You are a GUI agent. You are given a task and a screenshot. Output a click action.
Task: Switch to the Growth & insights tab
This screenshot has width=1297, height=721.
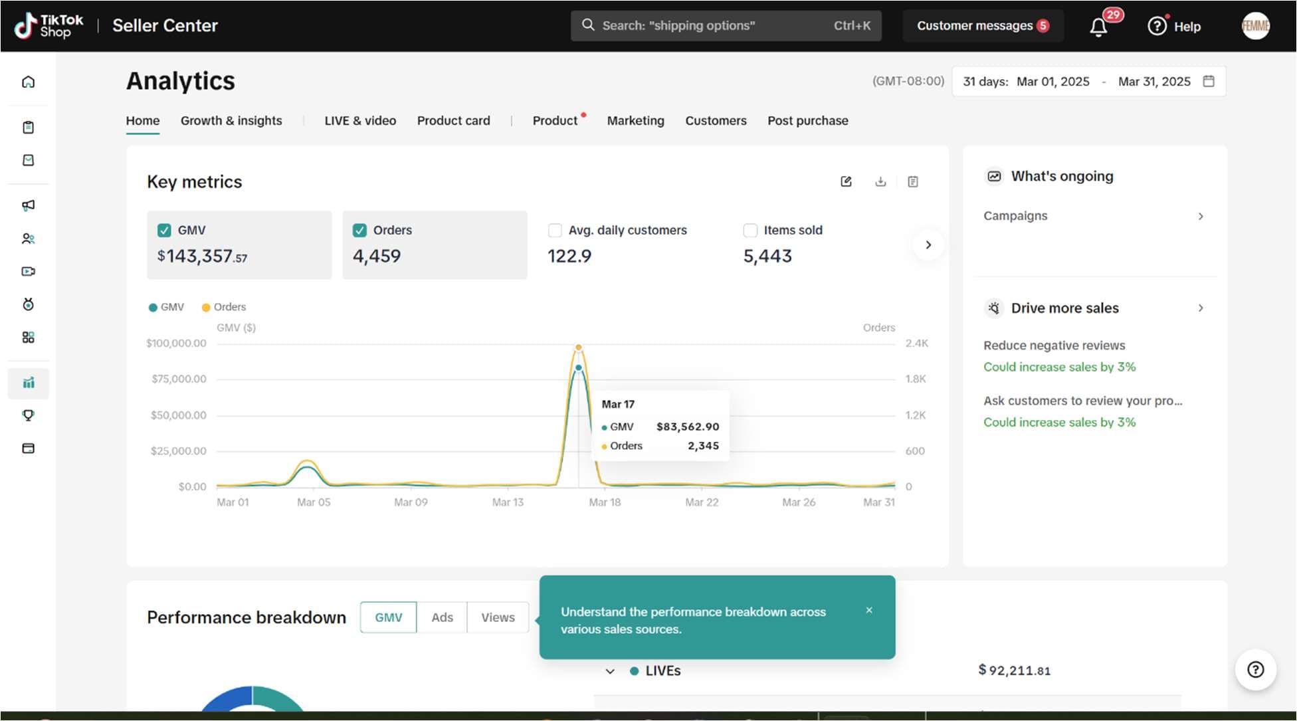[x=231, y=120]
